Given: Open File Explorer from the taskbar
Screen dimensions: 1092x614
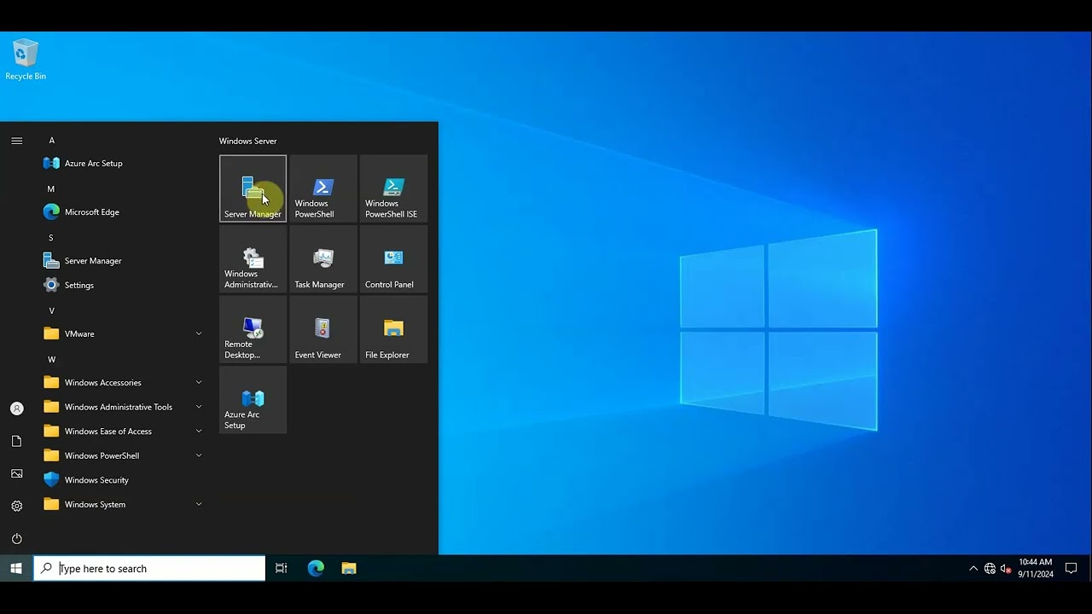Looking at the screenshot, I should 349,568.
